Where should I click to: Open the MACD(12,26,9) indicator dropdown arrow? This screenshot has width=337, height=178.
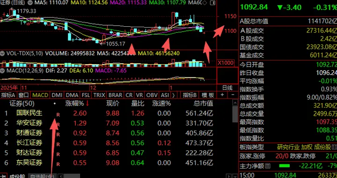[x=2, y=71]
